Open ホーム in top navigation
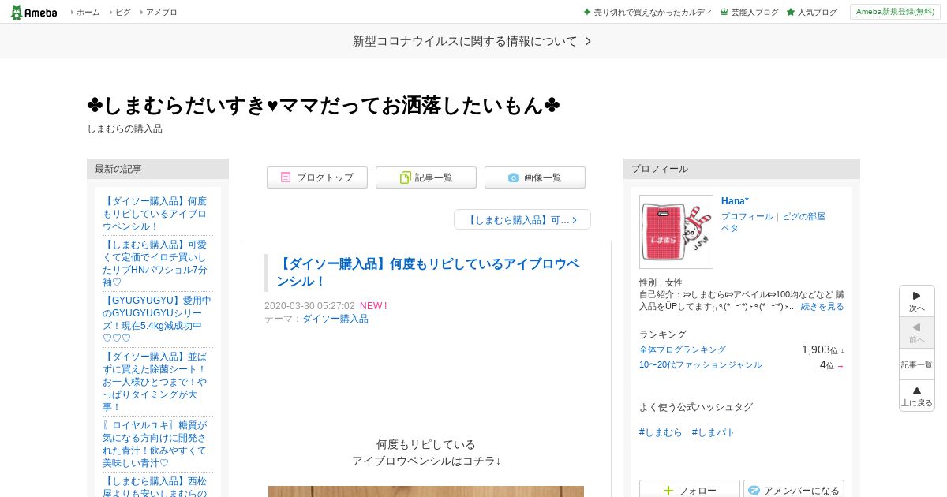Image resolution: width=947 pixels, height=497 pixels. click(x=88, y=13)
